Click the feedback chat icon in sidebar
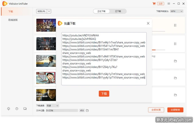Viewport: 195px width, 125px height. coord(25,109)
